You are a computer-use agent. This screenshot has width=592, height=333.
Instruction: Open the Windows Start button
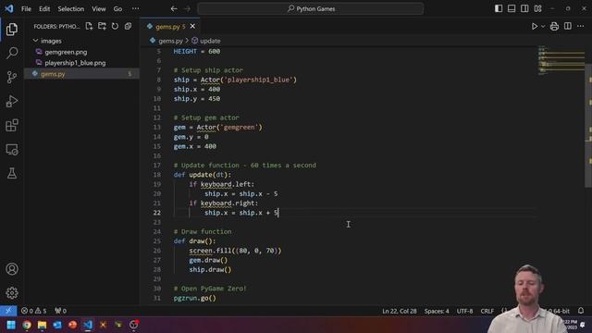pos(11,325)
